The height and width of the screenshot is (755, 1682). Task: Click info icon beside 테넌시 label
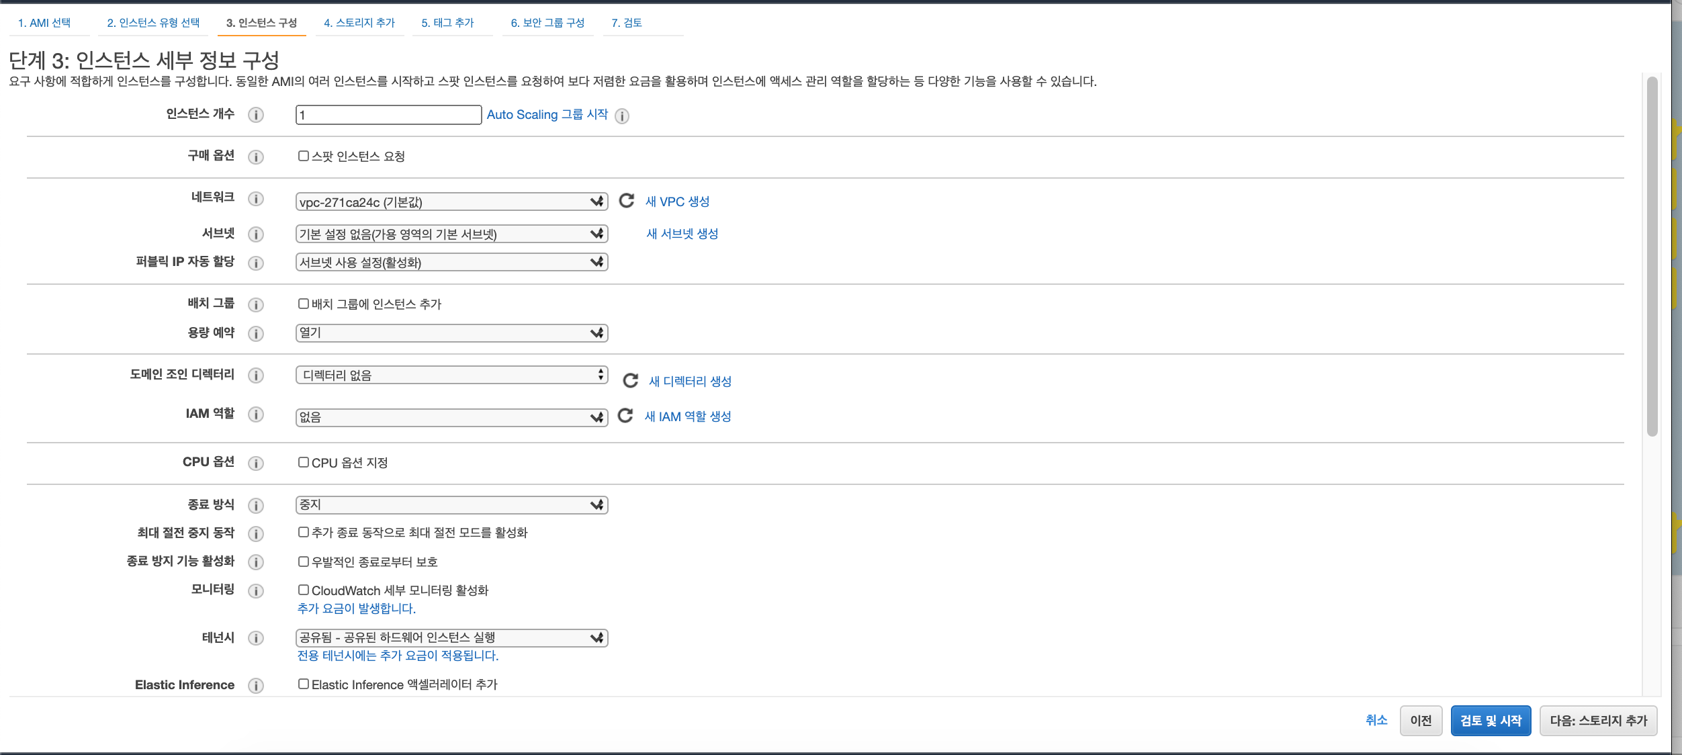pos(255,637)
